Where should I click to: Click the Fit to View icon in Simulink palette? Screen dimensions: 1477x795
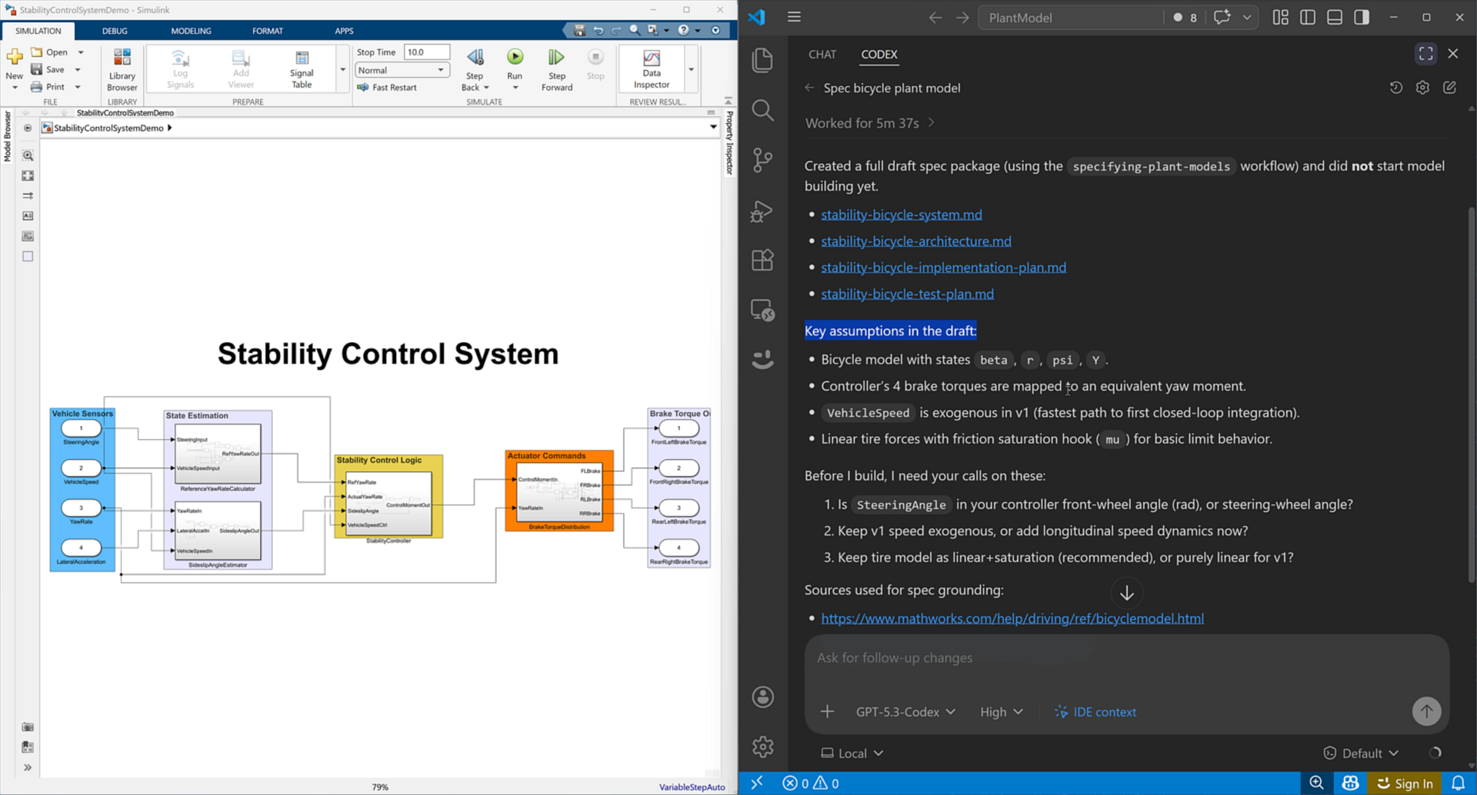(28, 175)
